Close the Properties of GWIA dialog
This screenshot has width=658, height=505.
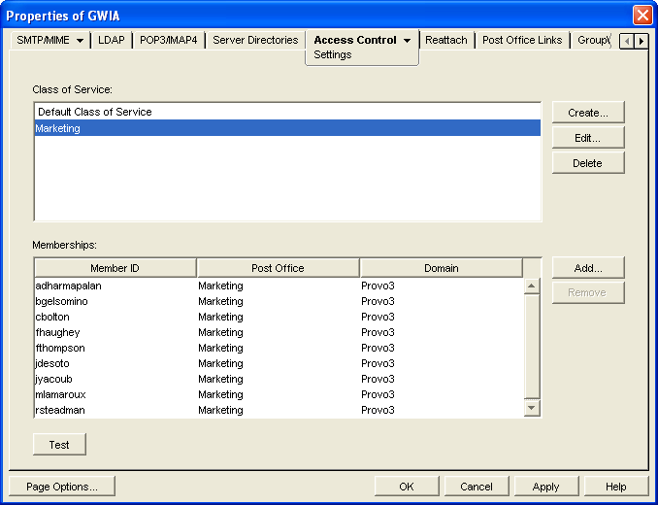(642, 16)
